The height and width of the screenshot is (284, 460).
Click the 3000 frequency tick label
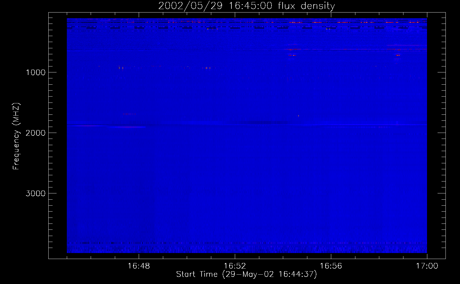point(36,193)
